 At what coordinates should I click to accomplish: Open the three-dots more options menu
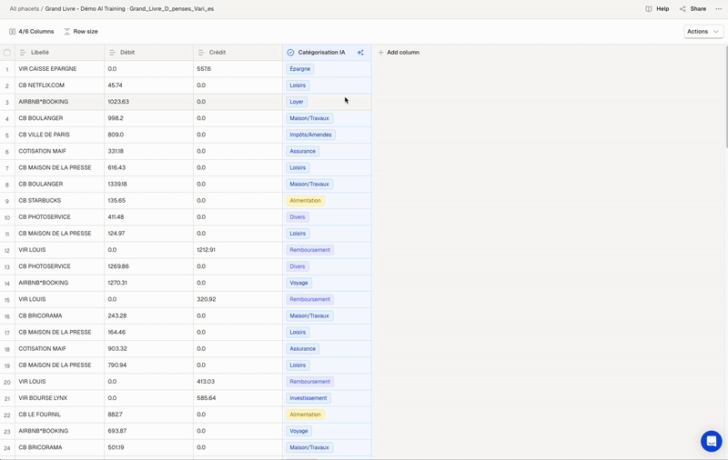(718, 9)
